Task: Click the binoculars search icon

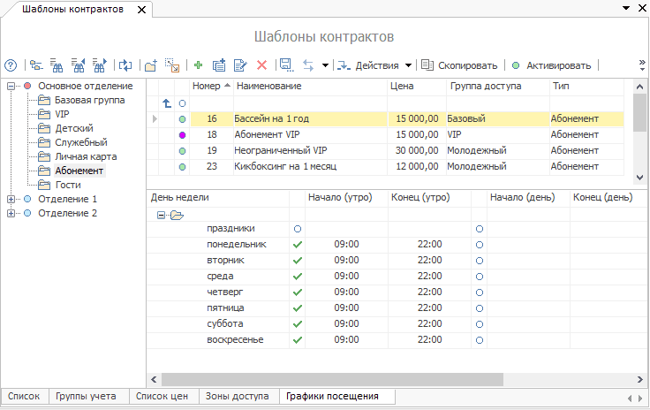Action: [x=57, y=65]
